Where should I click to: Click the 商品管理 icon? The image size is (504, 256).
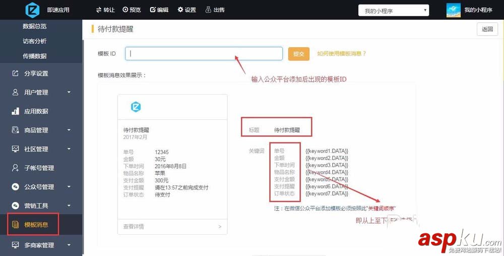tap(15, 130)
